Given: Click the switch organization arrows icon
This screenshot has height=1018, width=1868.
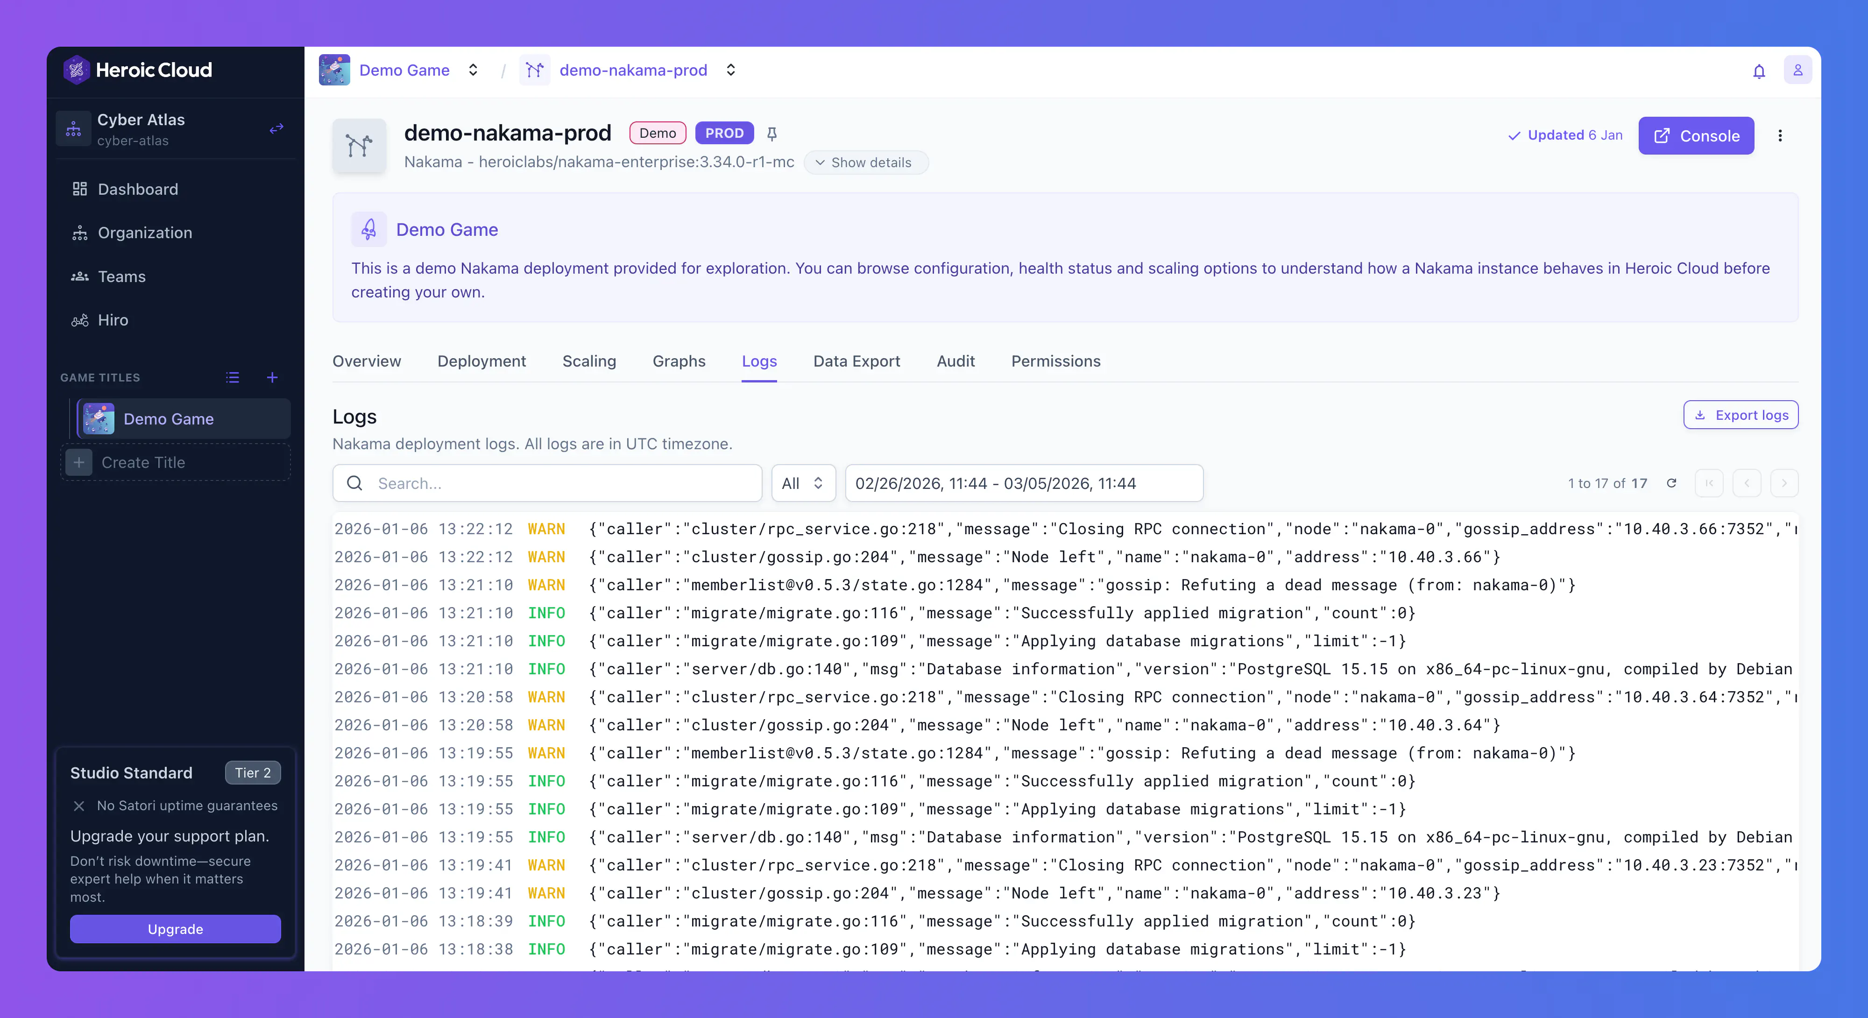Looking at the screenshot, I should click(x=276, y=128).
